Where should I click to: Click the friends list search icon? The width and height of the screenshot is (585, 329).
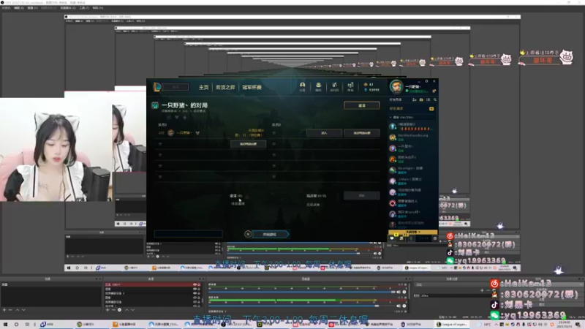(434, 99)
